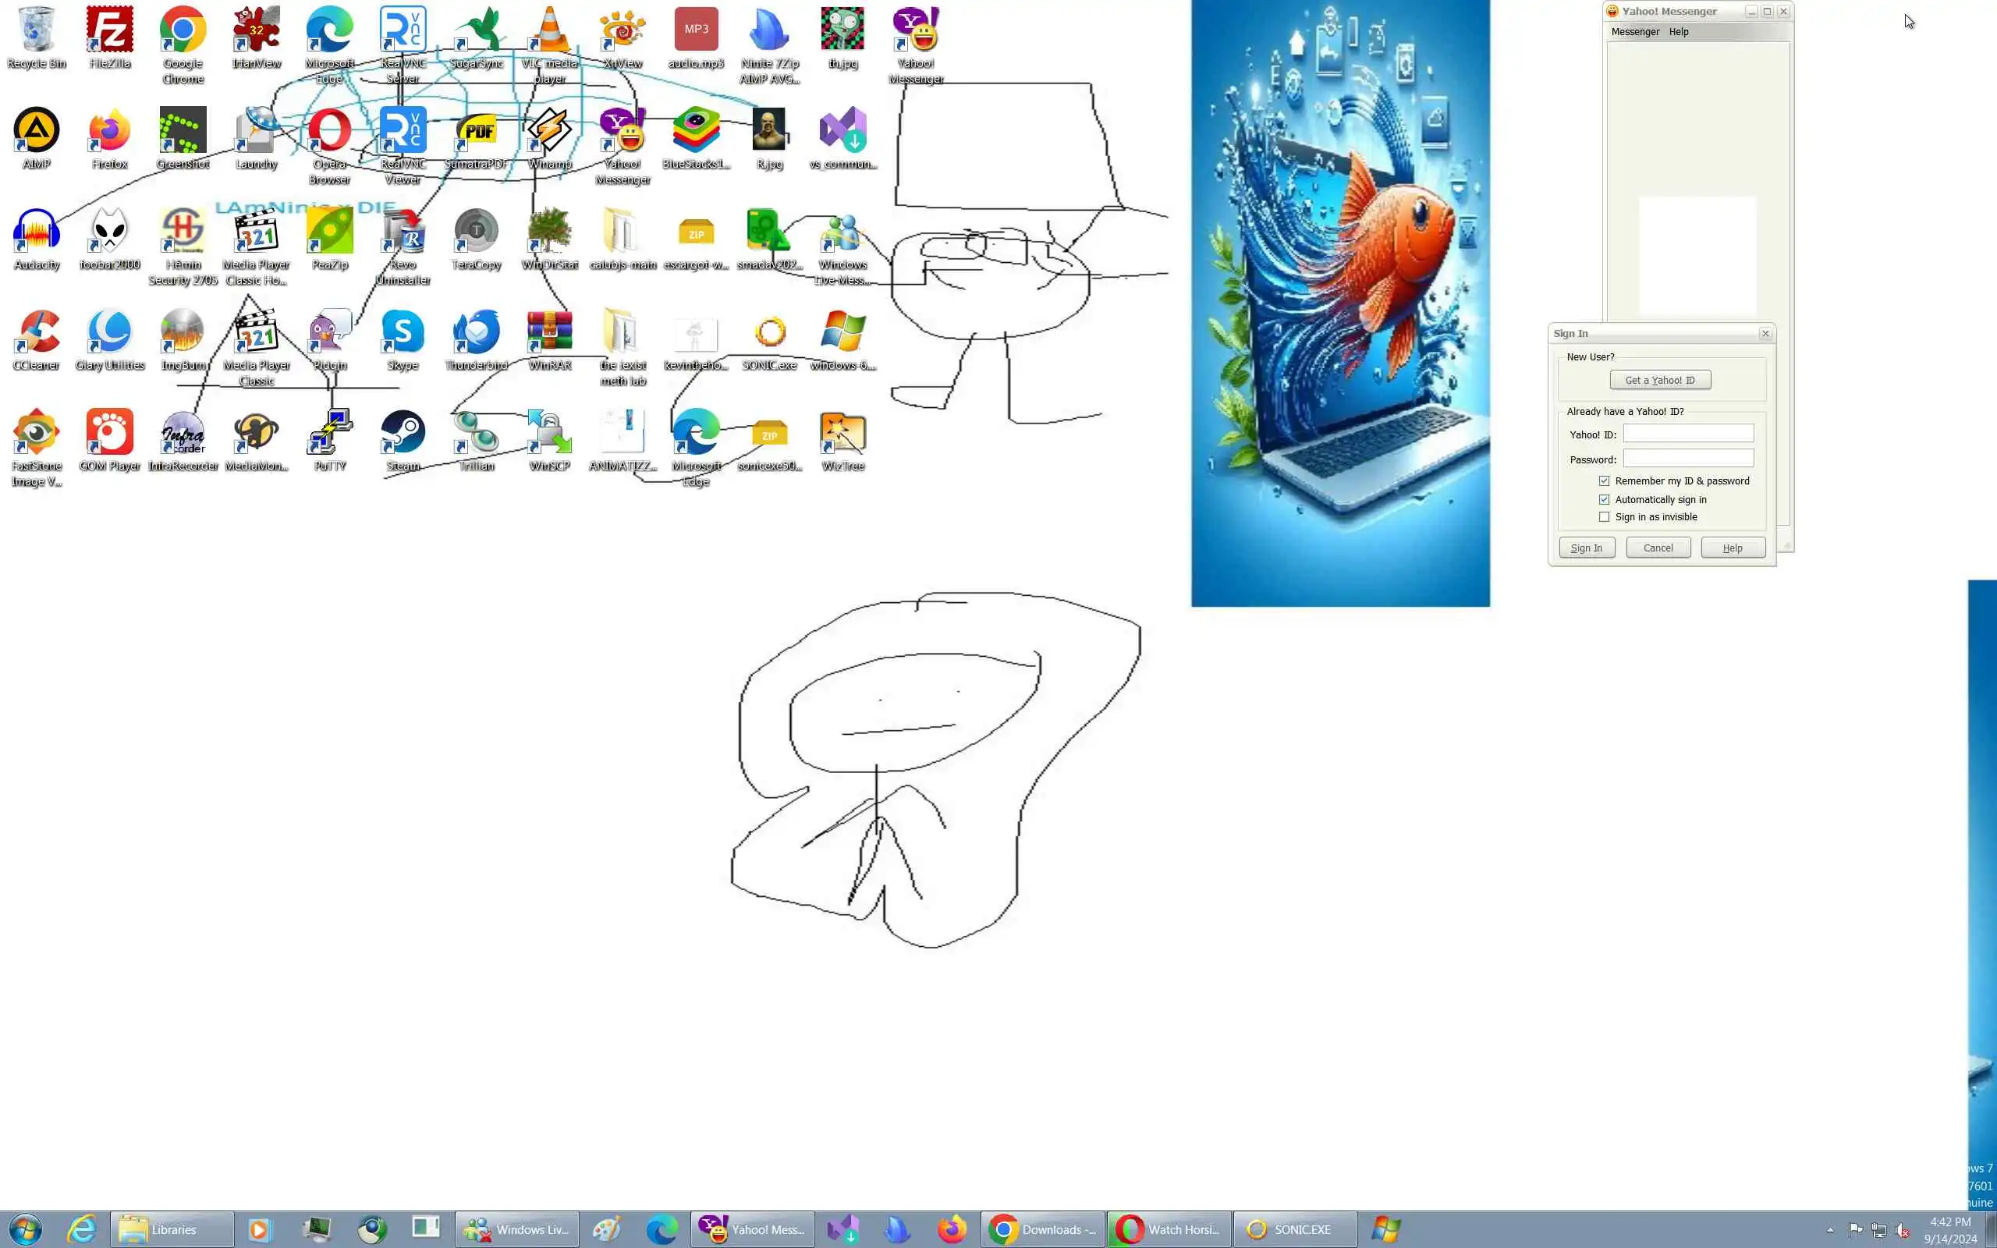Show hidden system tray icons arrow
Screen dimensions: 1997x1248
pyautogui.click(x=1830, y=1230)
